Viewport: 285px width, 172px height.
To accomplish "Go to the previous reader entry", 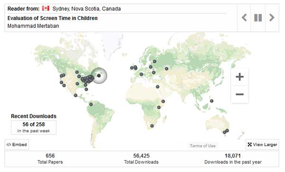I will 244,18.
